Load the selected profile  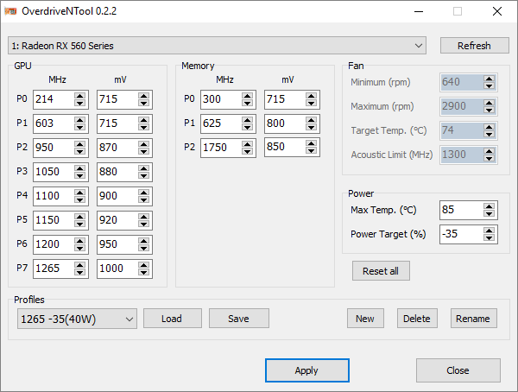pos(172,319)
